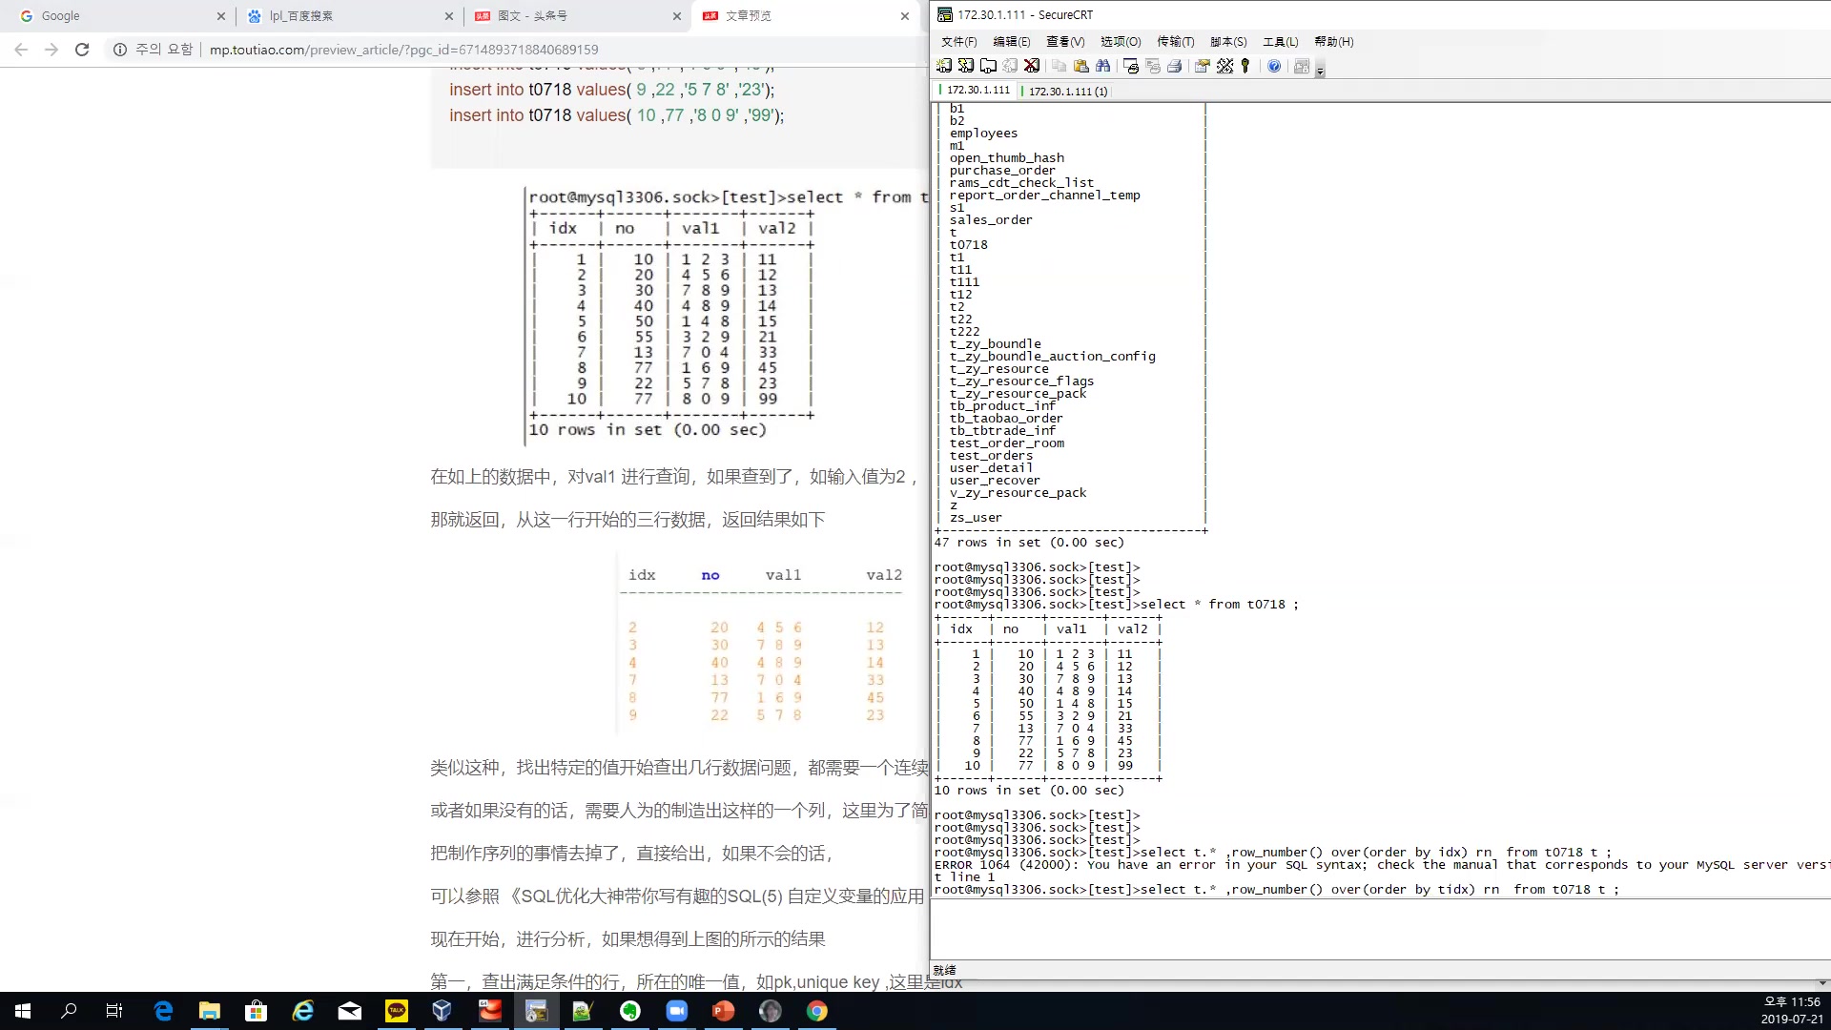Click the ERROR 1064 message line
Viewport: 1831px width, 1030px height.
point(1382,865)
